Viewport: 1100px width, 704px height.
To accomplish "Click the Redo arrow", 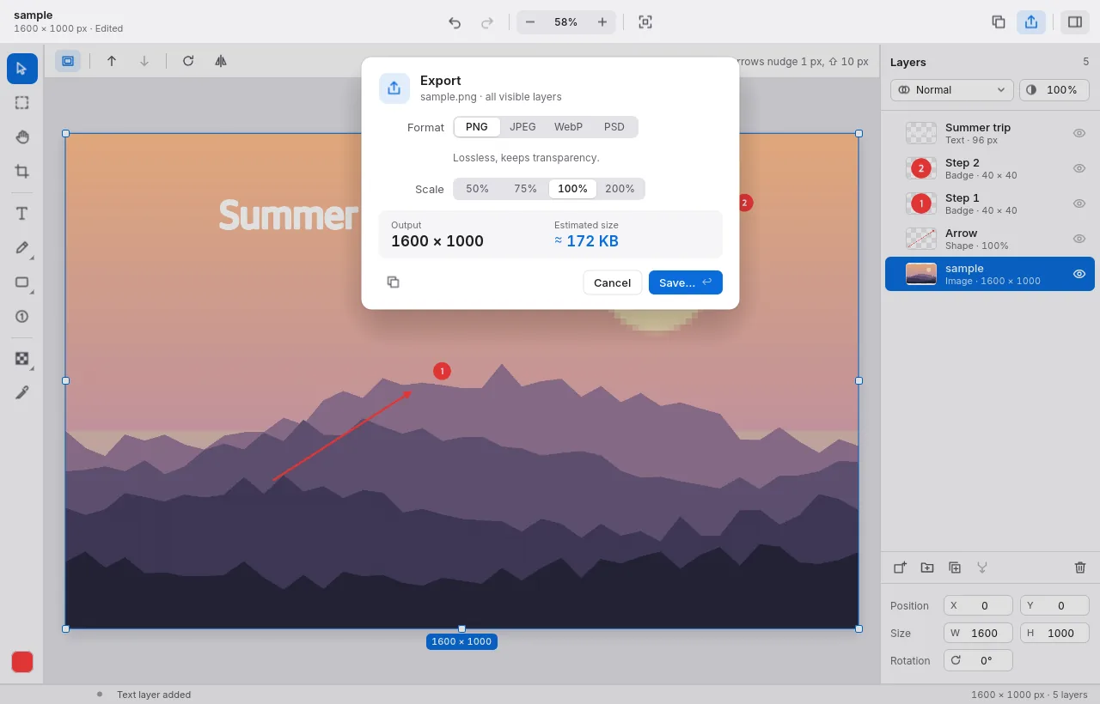I will pyautogui.click(x=487, y=22).
